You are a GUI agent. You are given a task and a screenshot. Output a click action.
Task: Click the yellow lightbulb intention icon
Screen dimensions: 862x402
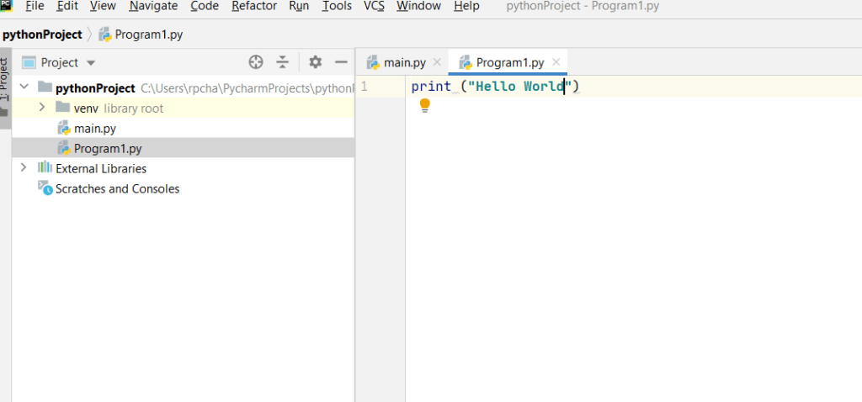[x=425, y=105]
